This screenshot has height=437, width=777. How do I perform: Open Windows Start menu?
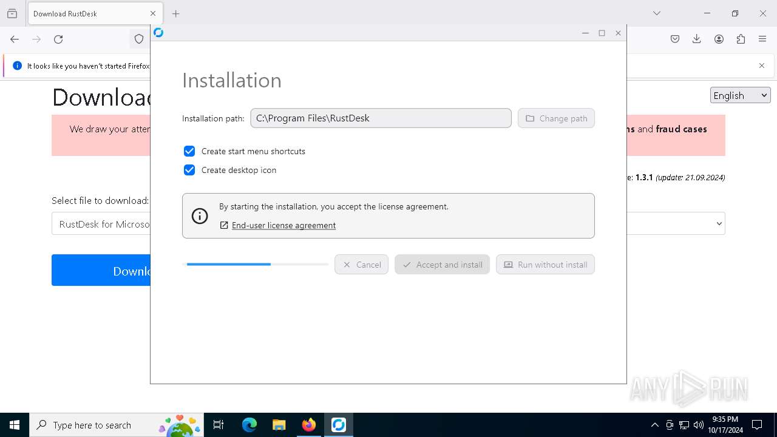tap(15, 425)
